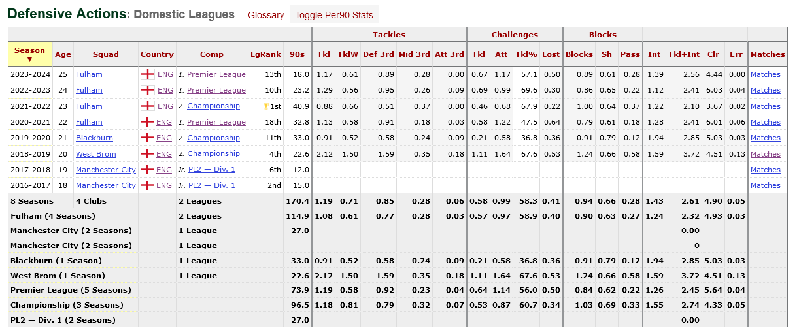799x335 pixels.
Task: Click England flag icon in 2023-2024 row
Action: pos(148,75)
